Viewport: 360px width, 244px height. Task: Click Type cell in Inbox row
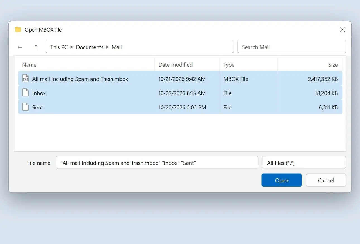click(x=227, y=93)
